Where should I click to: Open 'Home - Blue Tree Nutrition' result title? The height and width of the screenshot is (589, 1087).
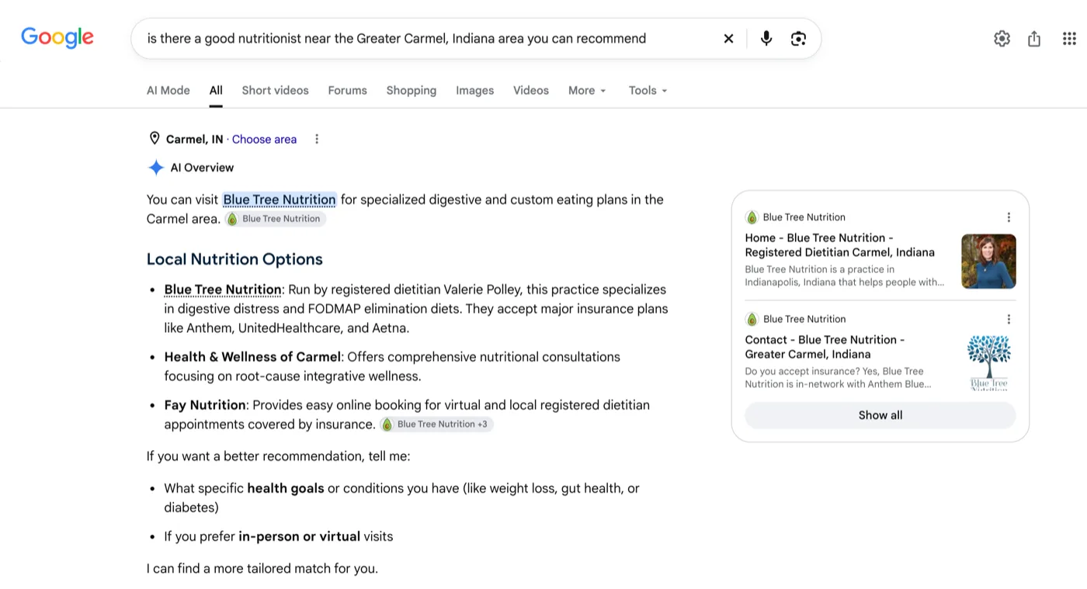(x=840, y=245)
